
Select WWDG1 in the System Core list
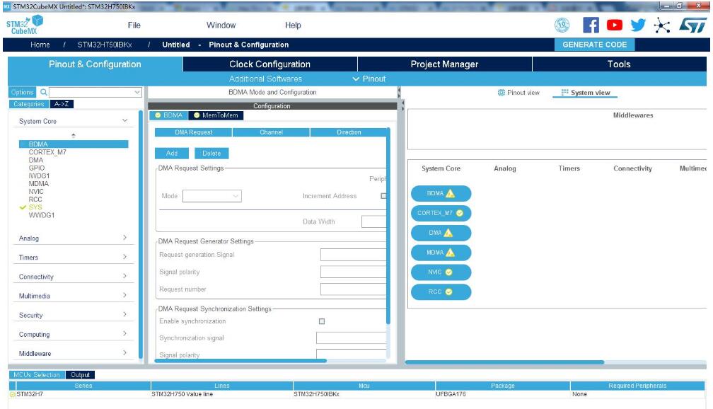point(41,215)
